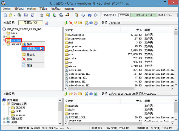This screenshot has width=179, height=131.
Task: Sort disc files by 大小 column header
Action: coord(132,30)
